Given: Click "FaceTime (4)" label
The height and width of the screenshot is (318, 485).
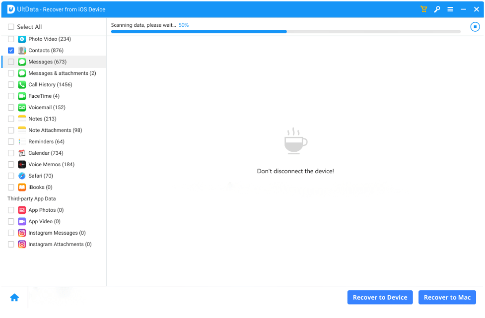Looking at the screenshot, I should 44,96.
